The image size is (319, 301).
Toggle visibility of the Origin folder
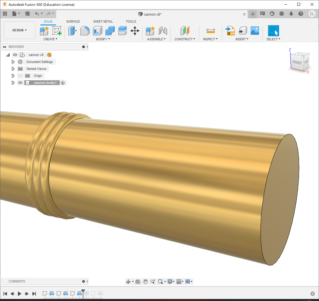coord(20,76)
